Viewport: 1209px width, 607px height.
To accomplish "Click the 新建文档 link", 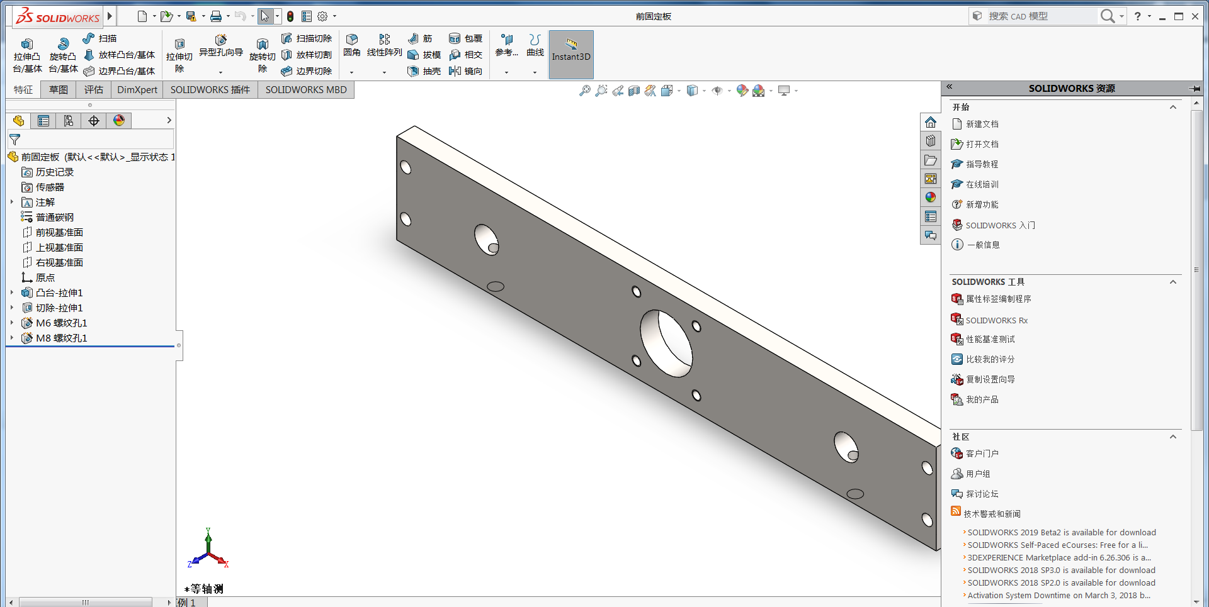I will 982,124.
